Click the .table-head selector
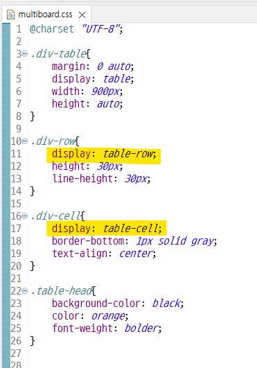Viewport: 257px width, 368px height. click(x=62, y=291)
